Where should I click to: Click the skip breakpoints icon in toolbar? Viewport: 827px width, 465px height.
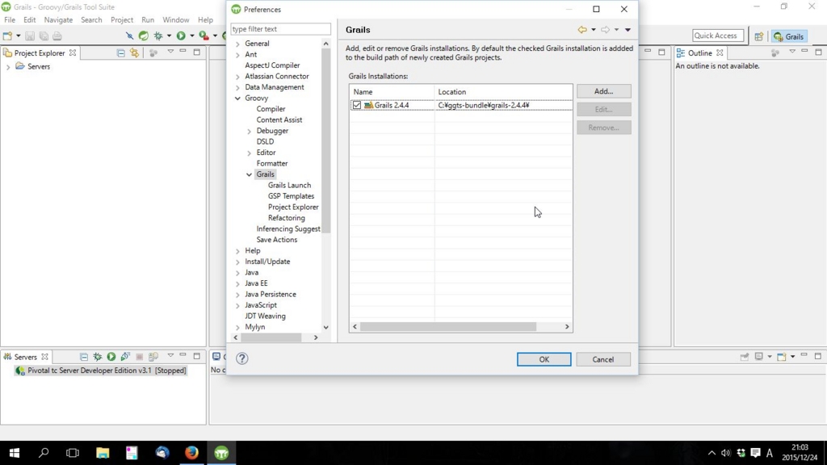tap(129, 36)
